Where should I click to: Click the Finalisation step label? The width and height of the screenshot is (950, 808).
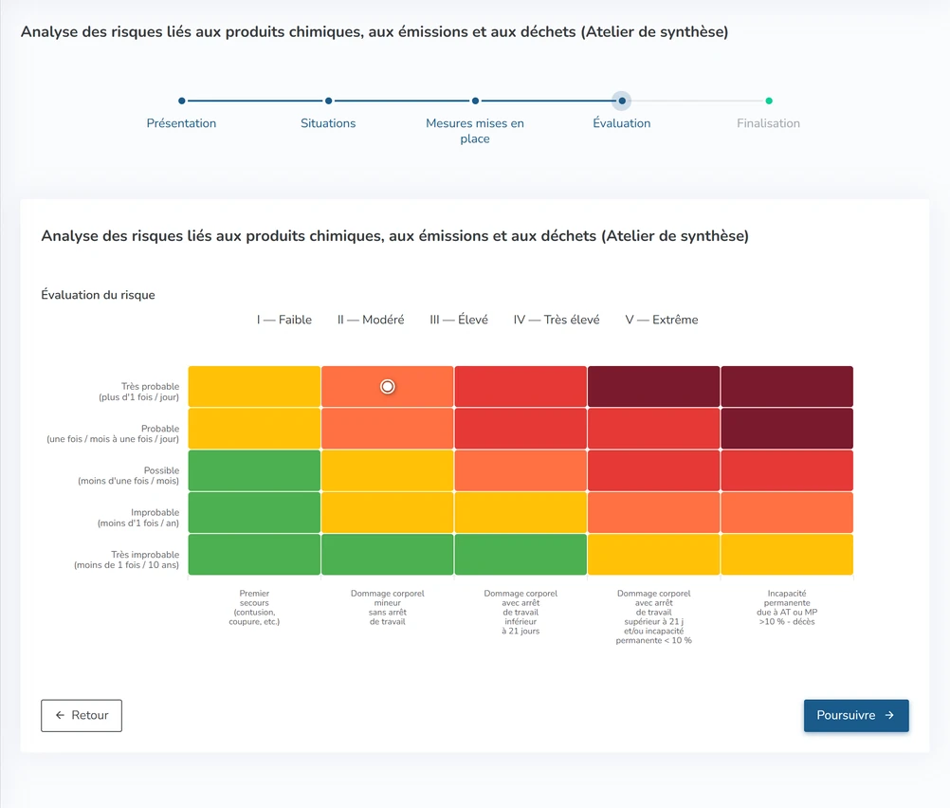(x=768, y=123)
